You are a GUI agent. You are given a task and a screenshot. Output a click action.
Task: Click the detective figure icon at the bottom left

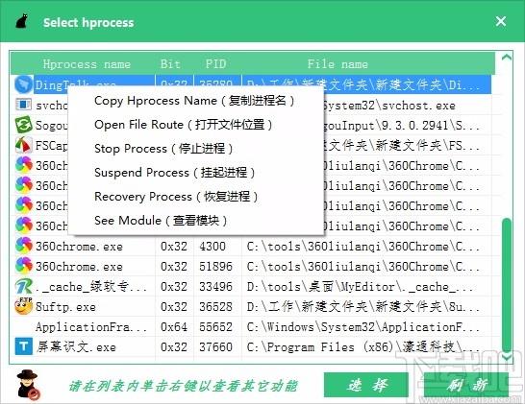point(28,385)
